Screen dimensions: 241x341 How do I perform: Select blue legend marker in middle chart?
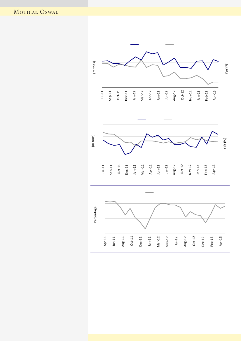tap(142, 120)
